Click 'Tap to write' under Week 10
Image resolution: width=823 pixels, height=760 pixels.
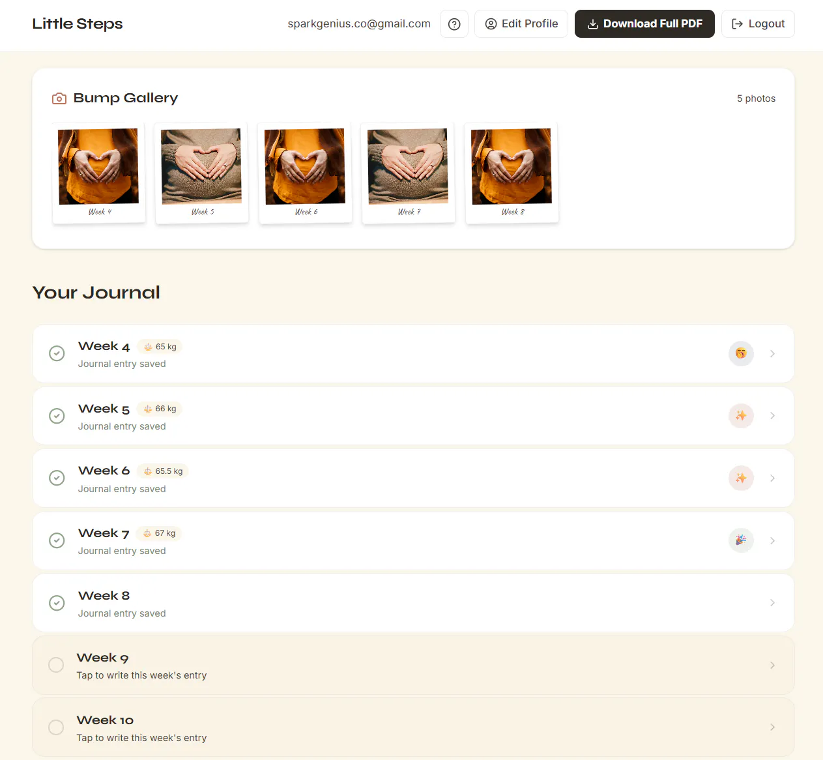(141, 738)
